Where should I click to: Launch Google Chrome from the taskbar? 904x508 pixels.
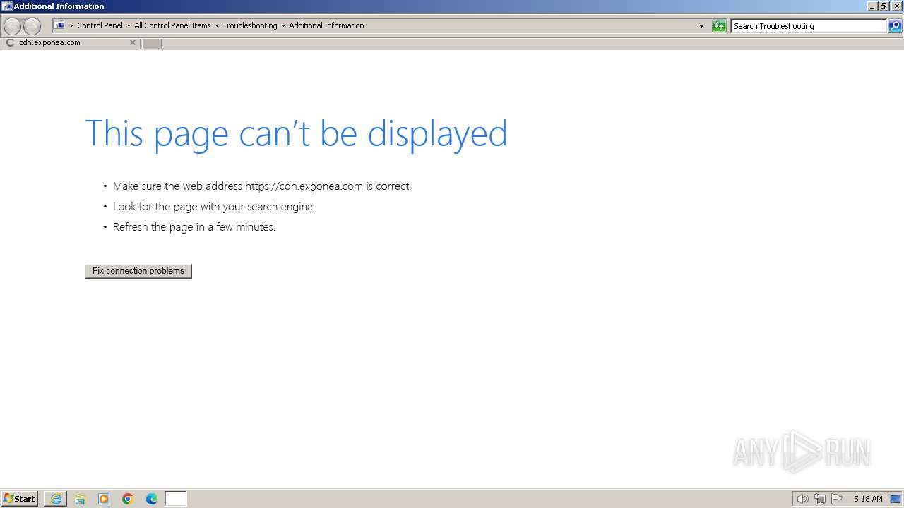pos(128,499)
